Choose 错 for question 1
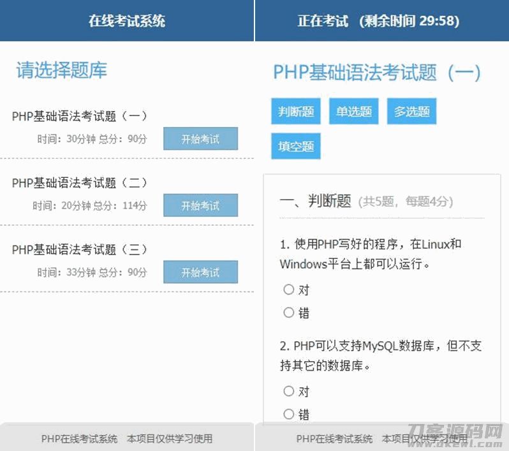Screen dimensions: 509x451 click(x=289, y=313)
